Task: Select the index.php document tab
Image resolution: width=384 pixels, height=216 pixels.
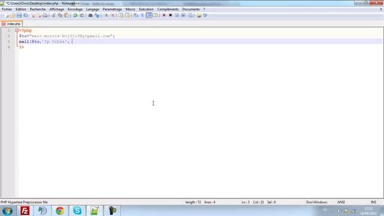Action: point(11,24)
